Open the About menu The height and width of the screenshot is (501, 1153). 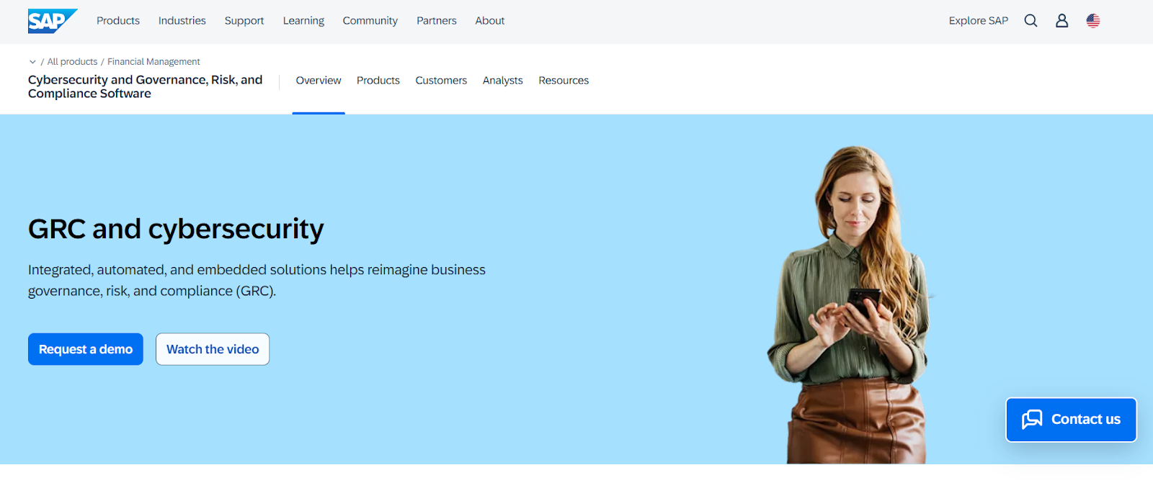coord(489,21)
